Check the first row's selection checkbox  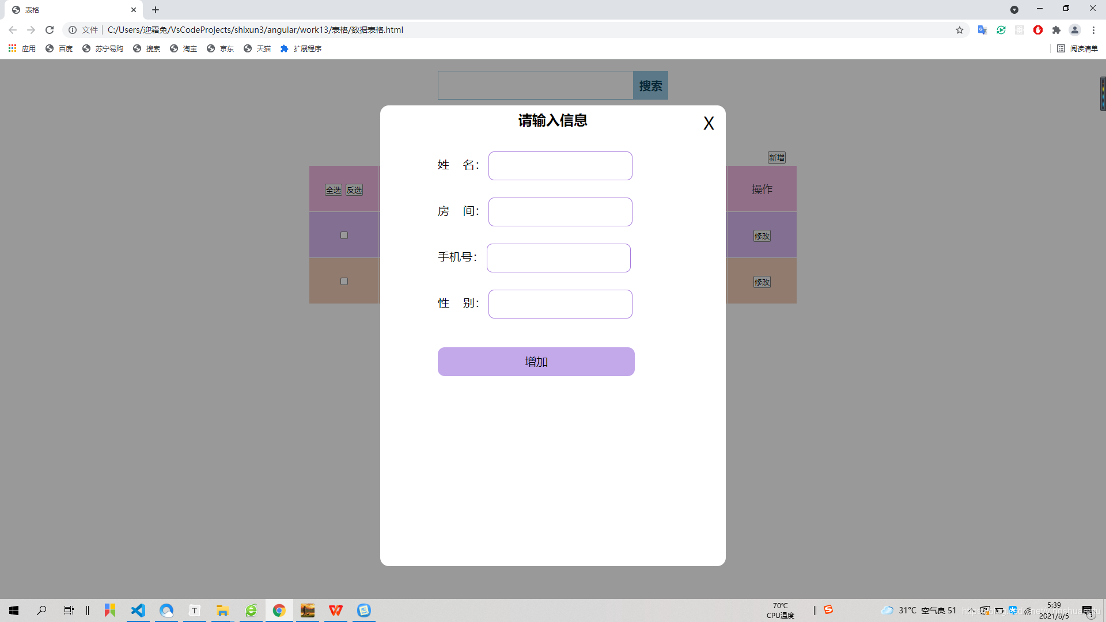(344, 235)
